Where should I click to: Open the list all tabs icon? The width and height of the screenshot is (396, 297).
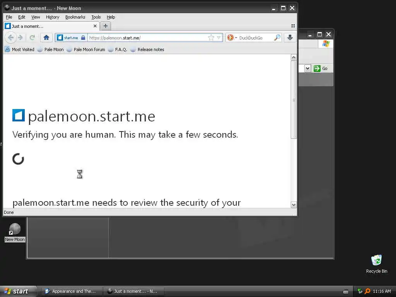coord(293,26)
